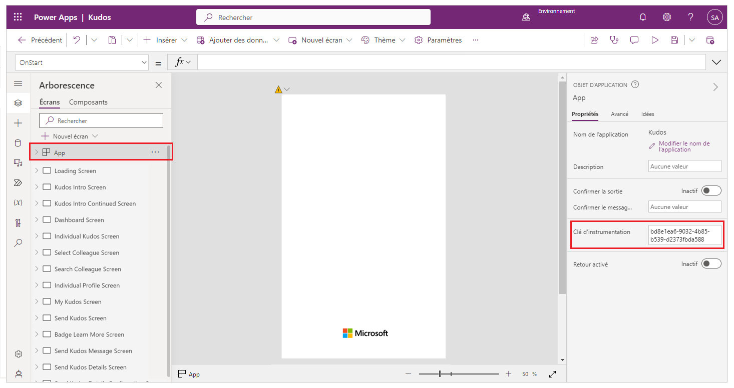The image size is (734, 388).
Task: Open the Undo options chevron
Action: 94,40
